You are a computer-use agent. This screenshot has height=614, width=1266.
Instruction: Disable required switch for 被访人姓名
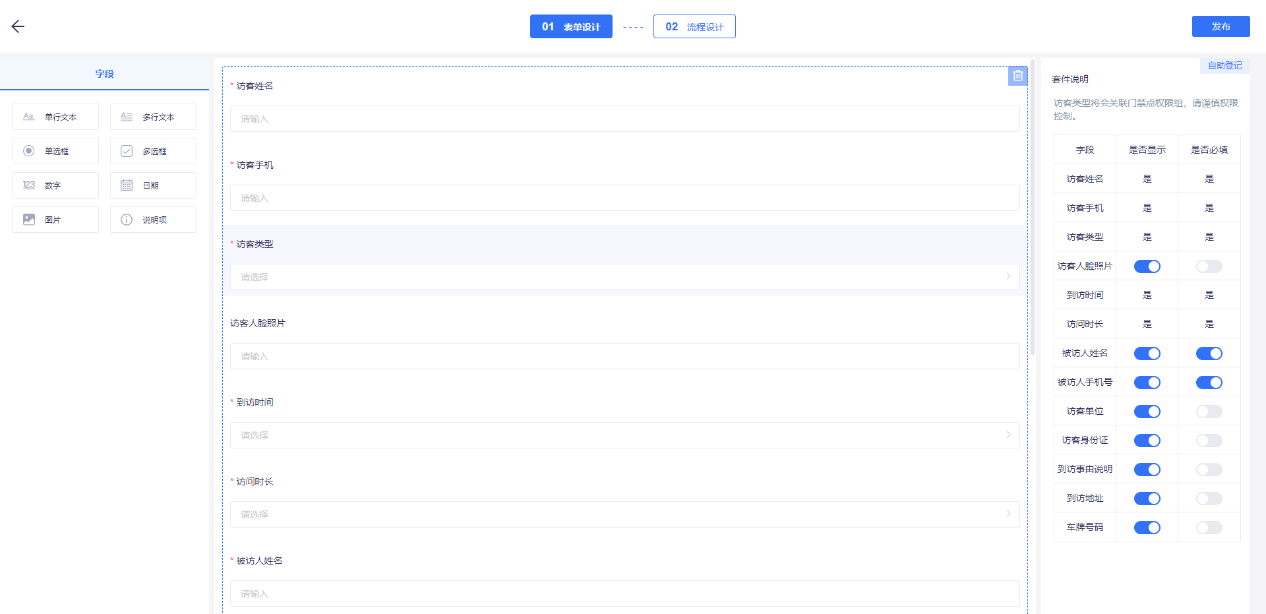[1209, 353]
